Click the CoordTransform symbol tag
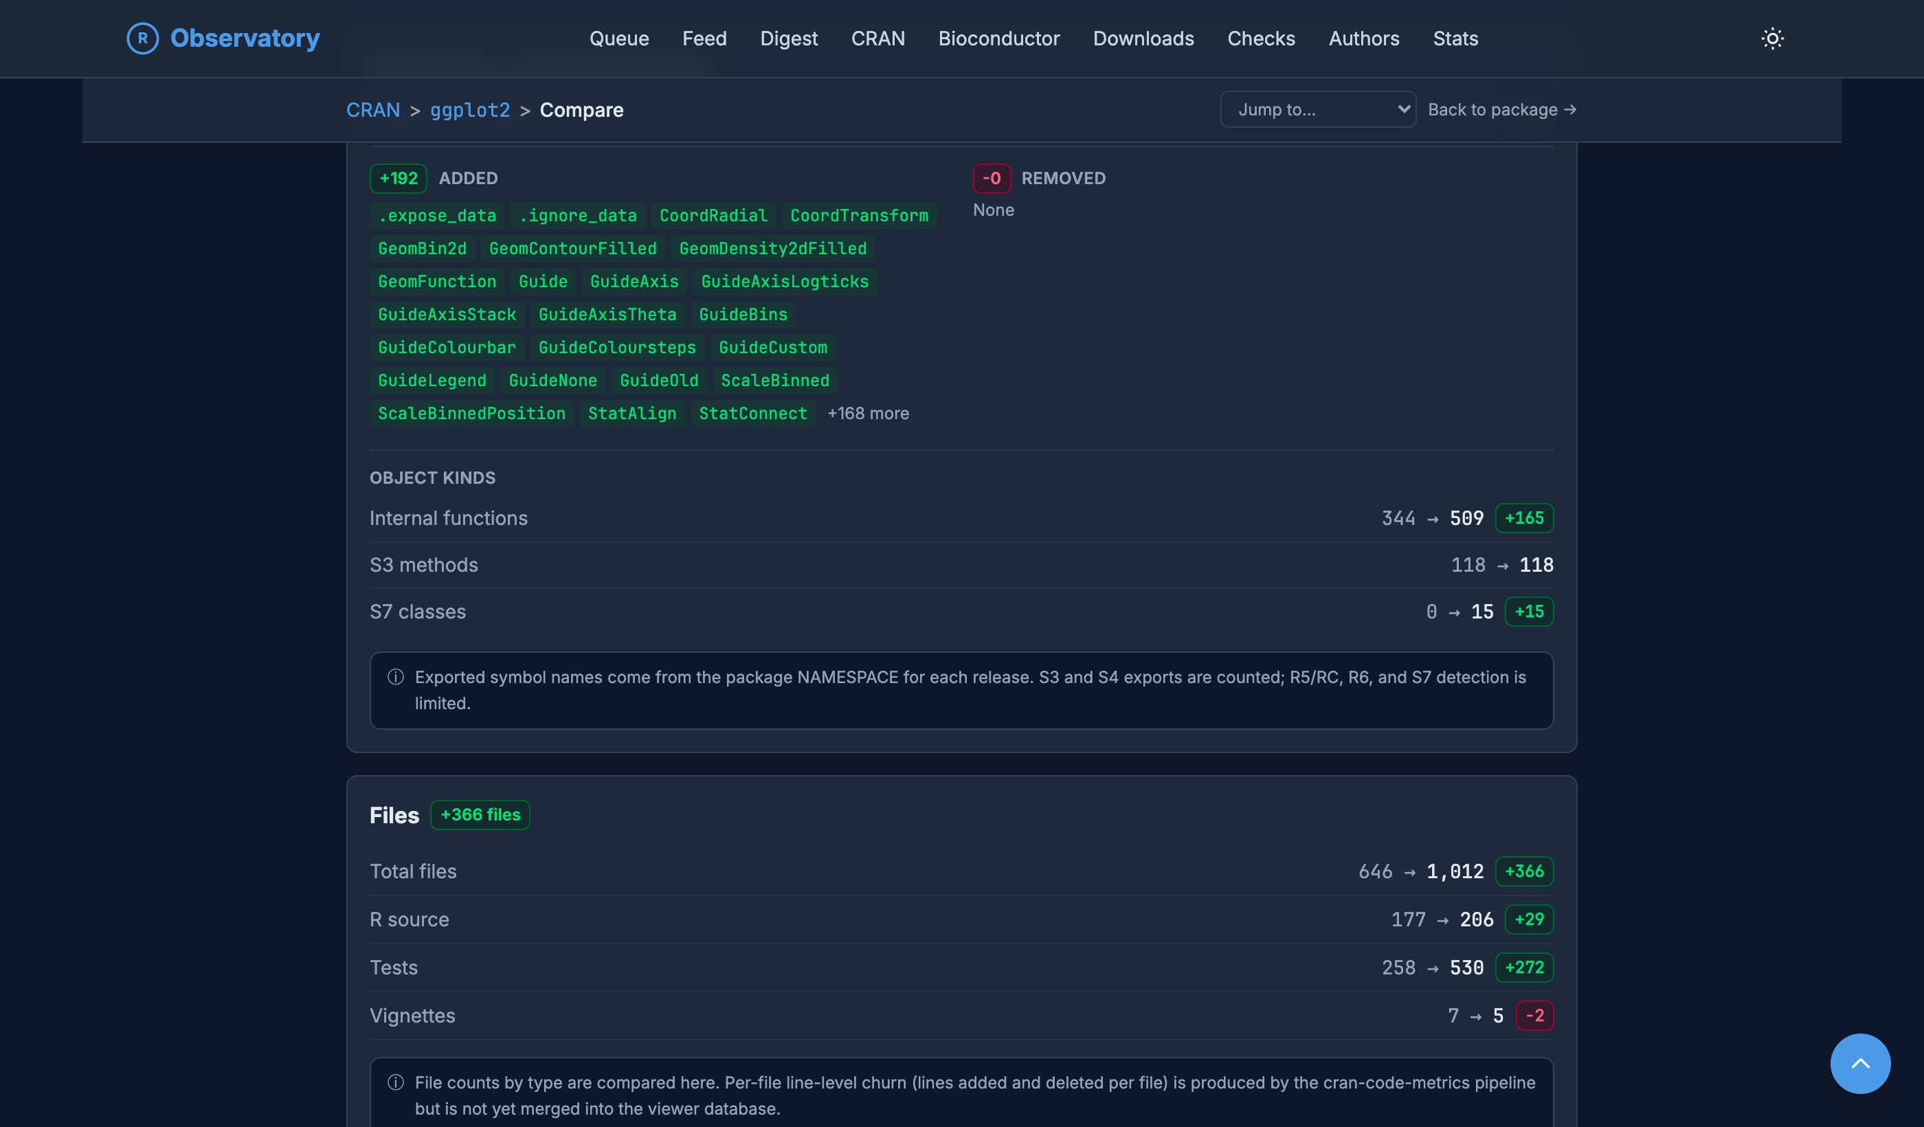The image size is (1924, 1127). (859, 215)
